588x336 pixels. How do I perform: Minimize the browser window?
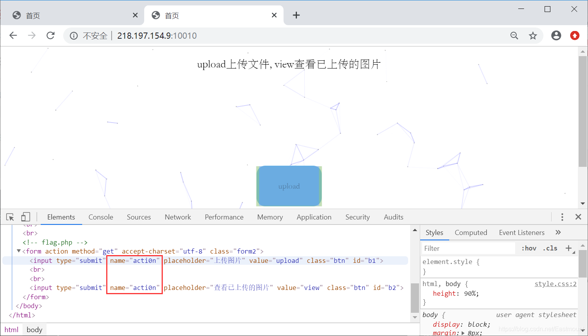(521, 9)
